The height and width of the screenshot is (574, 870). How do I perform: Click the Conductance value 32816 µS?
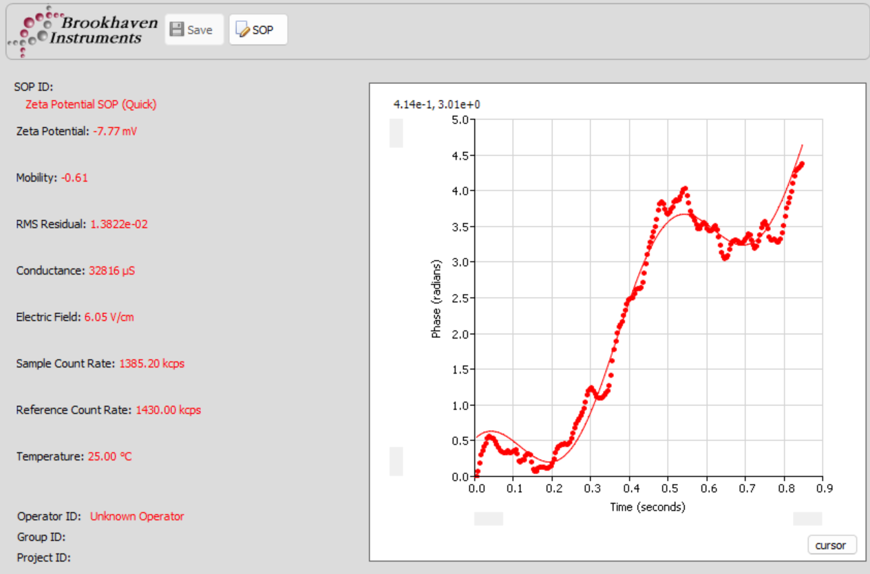tap(112, 270)
